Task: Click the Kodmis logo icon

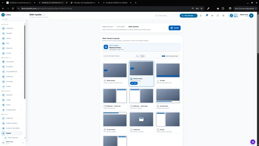Action: (3, 15)
